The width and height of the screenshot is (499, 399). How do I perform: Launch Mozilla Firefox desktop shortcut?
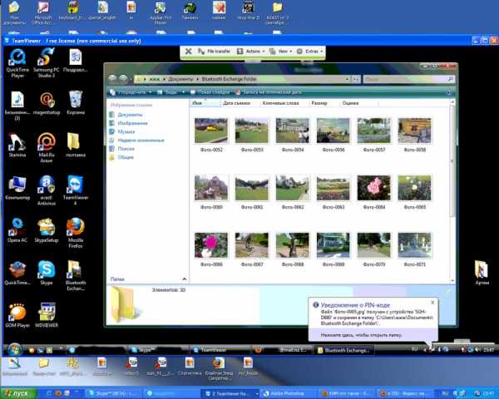tap(76, 233)
